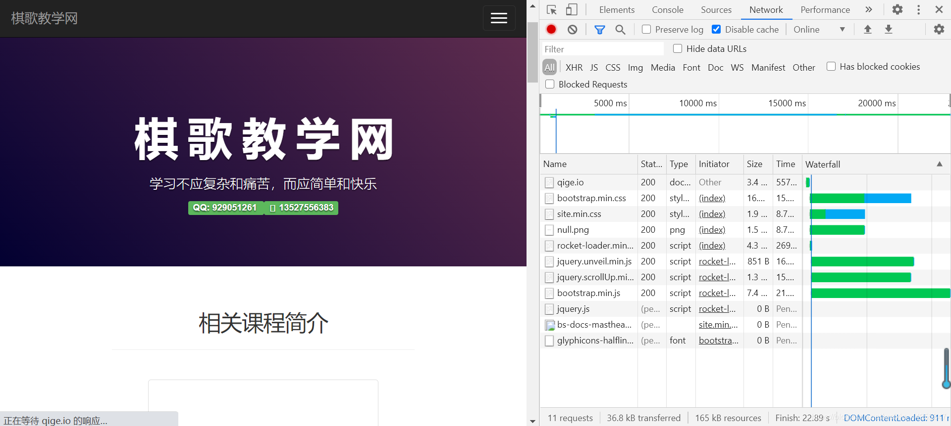Toggle device toolbar emulation

572,10
